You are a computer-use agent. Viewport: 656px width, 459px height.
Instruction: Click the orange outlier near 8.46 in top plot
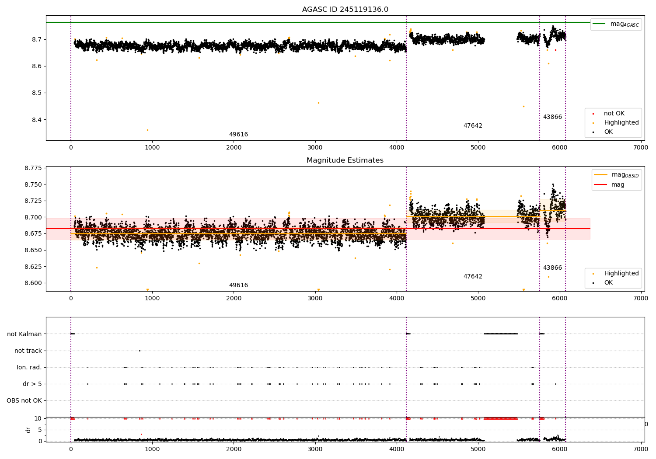point(318,103)
